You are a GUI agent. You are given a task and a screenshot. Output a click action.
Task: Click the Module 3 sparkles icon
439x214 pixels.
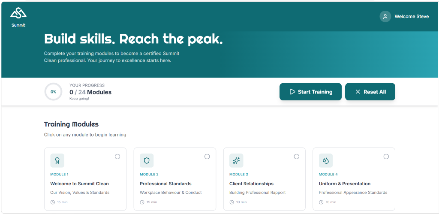pyautogui.click(x=236, y=160)
